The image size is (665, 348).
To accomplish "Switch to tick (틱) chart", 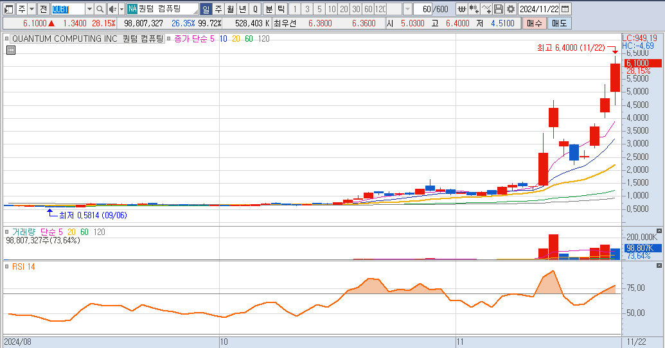I will click(281, 9).
